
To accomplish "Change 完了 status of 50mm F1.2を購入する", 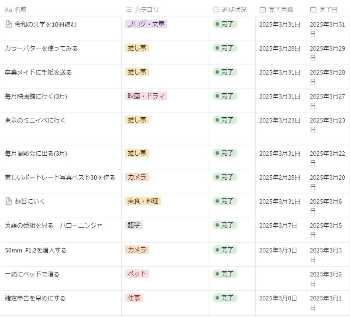I will coord(225,250).
